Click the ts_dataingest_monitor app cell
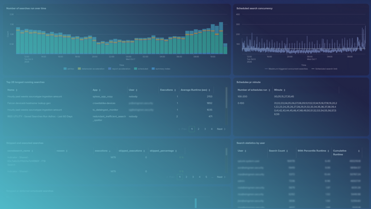 point(105,110)
